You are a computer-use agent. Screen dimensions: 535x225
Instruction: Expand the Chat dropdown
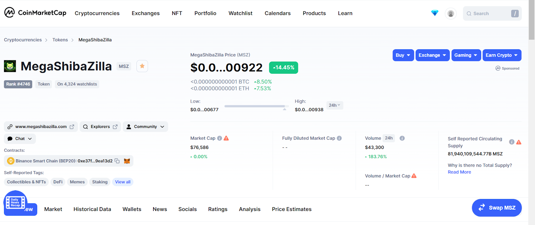[20, 139]
